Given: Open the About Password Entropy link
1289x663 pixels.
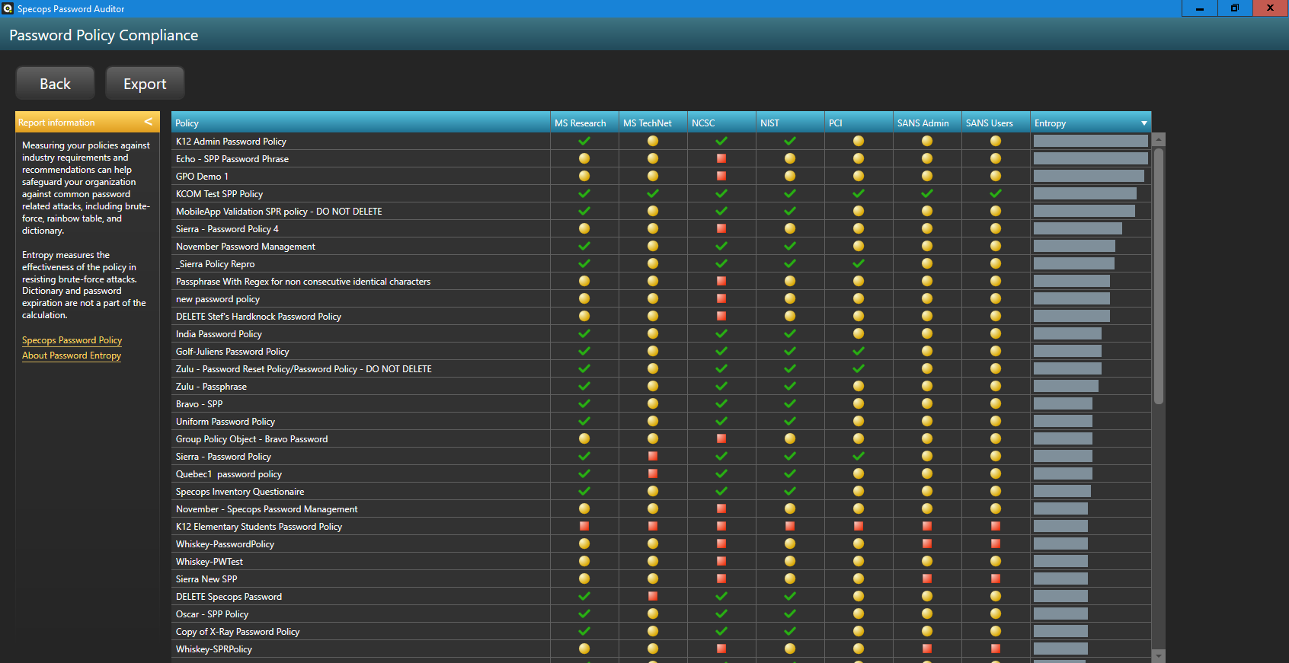Looking at the screenshot, I should [x=72, y=355].
